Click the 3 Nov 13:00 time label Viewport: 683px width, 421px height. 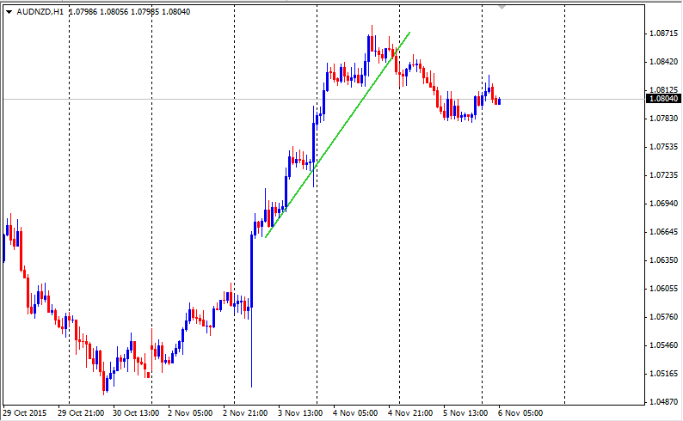[x=300, y=412]
